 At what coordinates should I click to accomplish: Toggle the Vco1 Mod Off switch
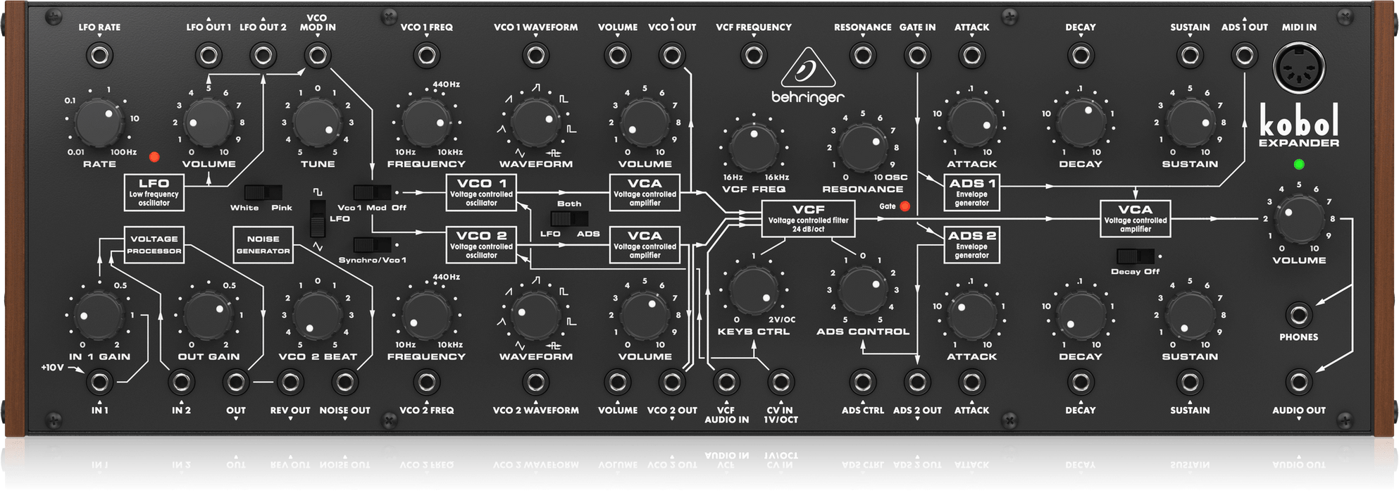(x=371, y=192)
